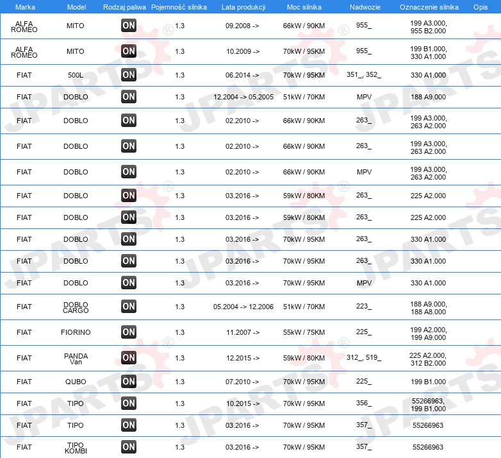Image resolution: width=501 pixels, height=458 pixels.
Task: Select the Rodzaj paliwa column header
Action: tap(124, 7)
